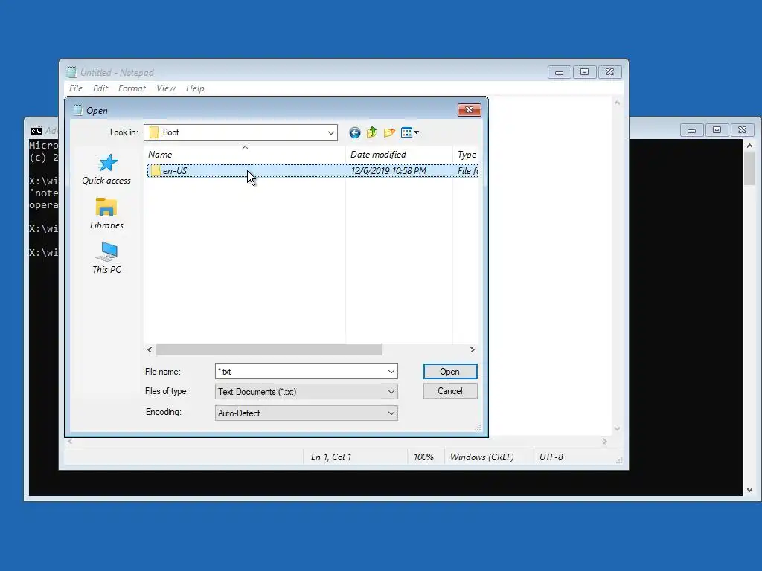Image resolution: width=762 pixels, height=571 pixels.
Task: Click Command Prompt scrollbar up arrow
Action: pos(750,146)
